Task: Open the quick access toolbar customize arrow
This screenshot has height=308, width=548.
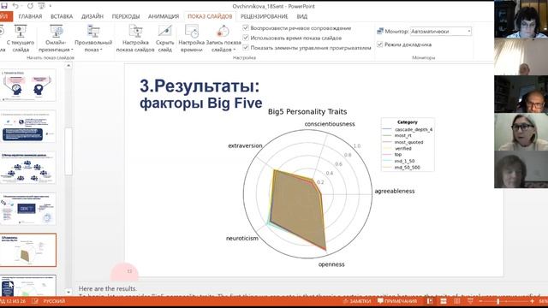Action: pyautogui.click(x=51, y=6)
